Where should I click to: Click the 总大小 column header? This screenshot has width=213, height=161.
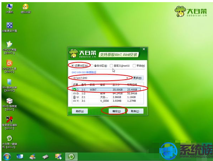tap(116, 85)
